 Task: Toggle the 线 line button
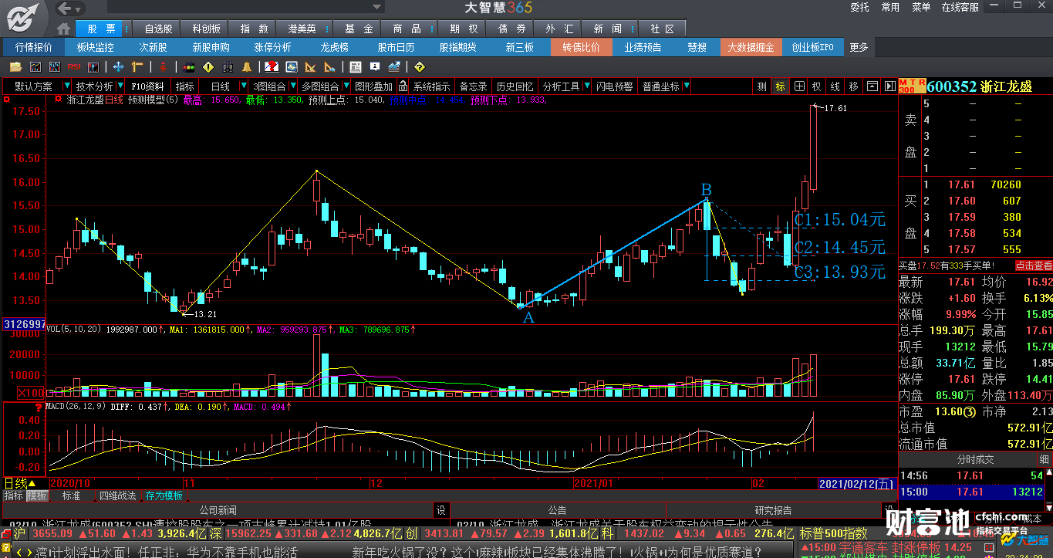[835, 86]
